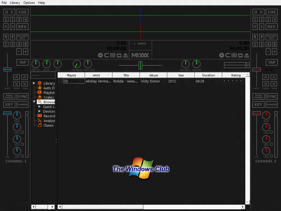Click Channel 1 loop halve minus button
The image size is (281, 211).
19,52
